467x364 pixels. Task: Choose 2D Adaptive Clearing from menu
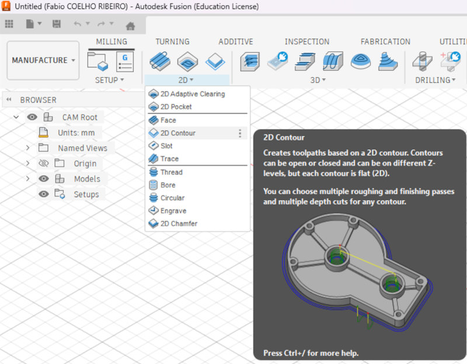pyautogui.click(x=197, y=94)
